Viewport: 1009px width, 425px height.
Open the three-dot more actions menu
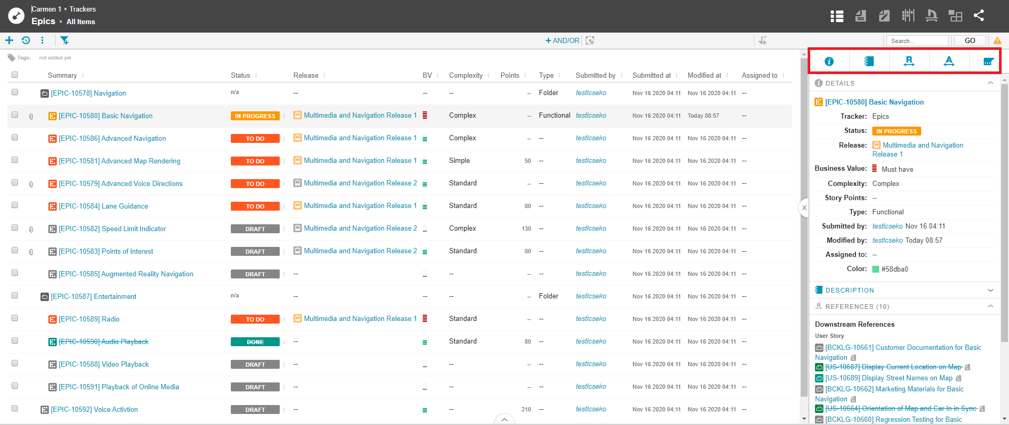click(x=42, y=40)
